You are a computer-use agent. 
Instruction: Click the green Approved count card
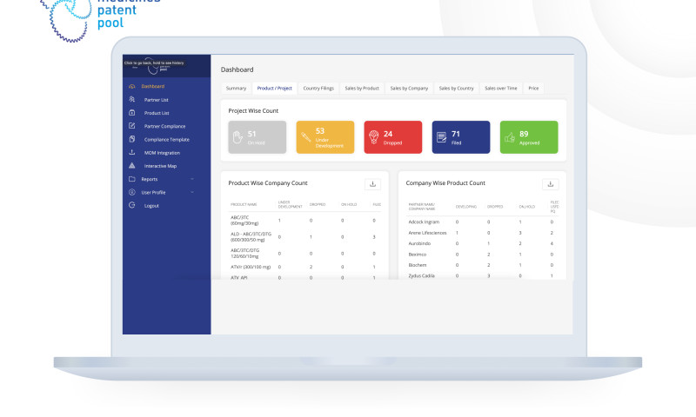click(x=529, y=137)
